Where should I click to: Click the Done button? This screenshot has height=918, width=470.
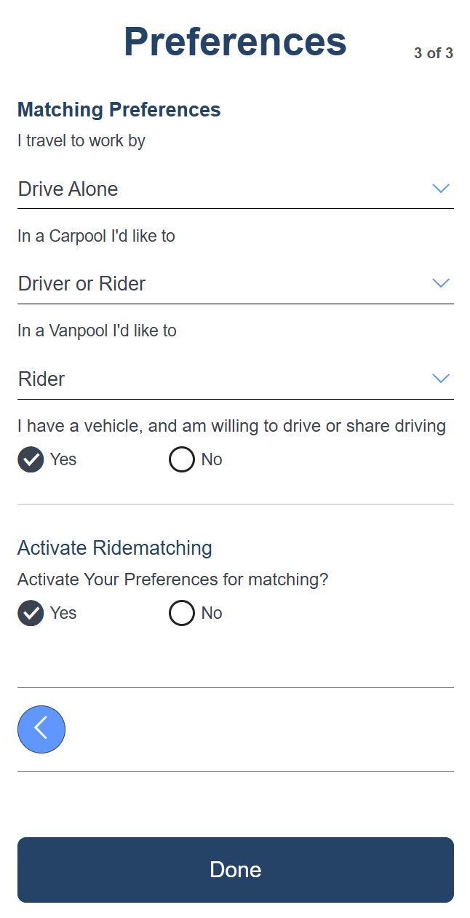[235, 869]
